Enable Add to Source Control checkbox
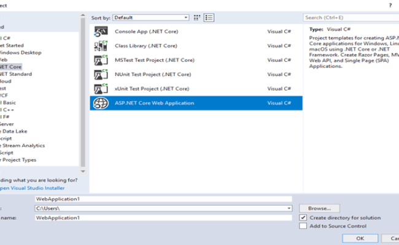 tap(303, 226)
